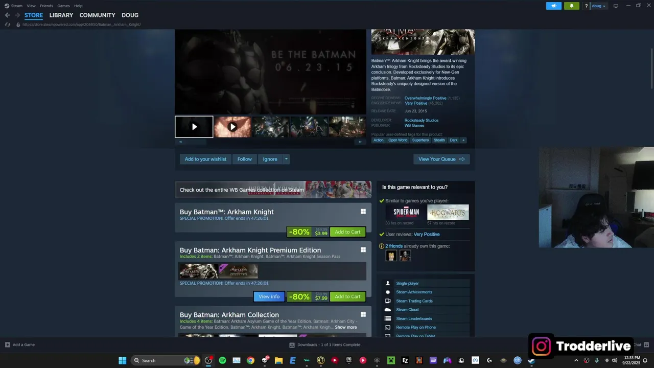Open the Steam Achievements feature link

point(414,292)
